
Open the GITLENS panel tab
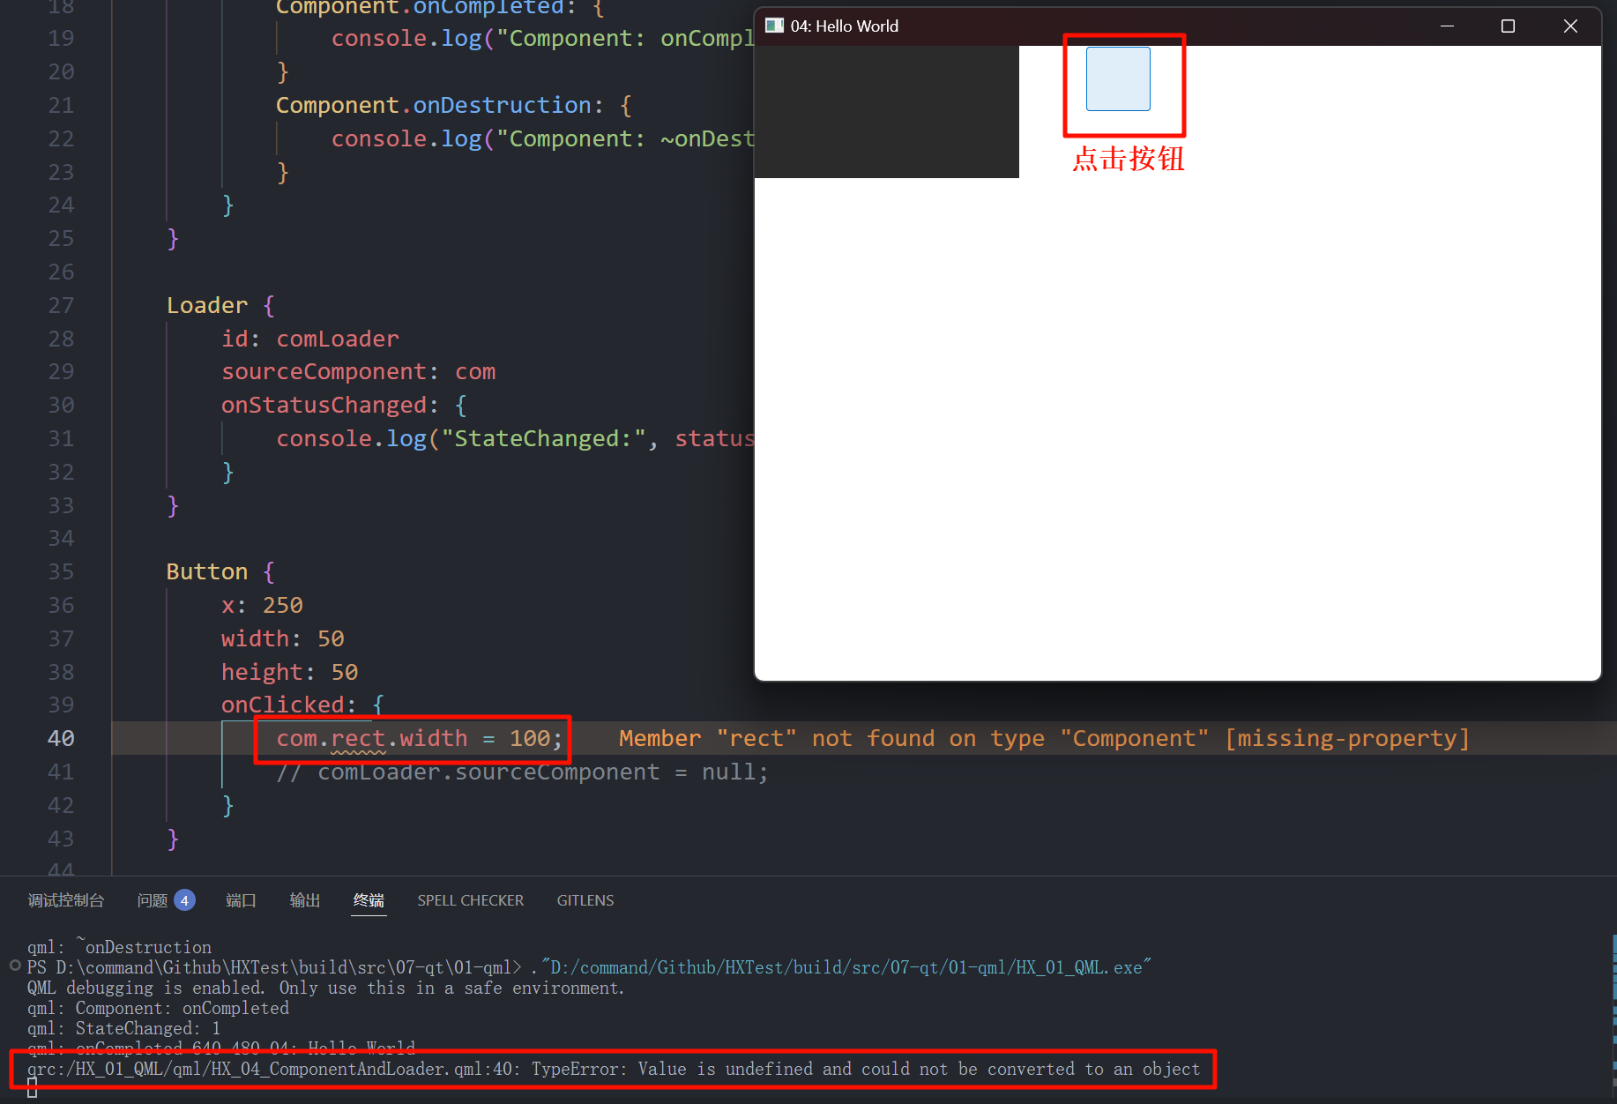(x=585, y=900)
